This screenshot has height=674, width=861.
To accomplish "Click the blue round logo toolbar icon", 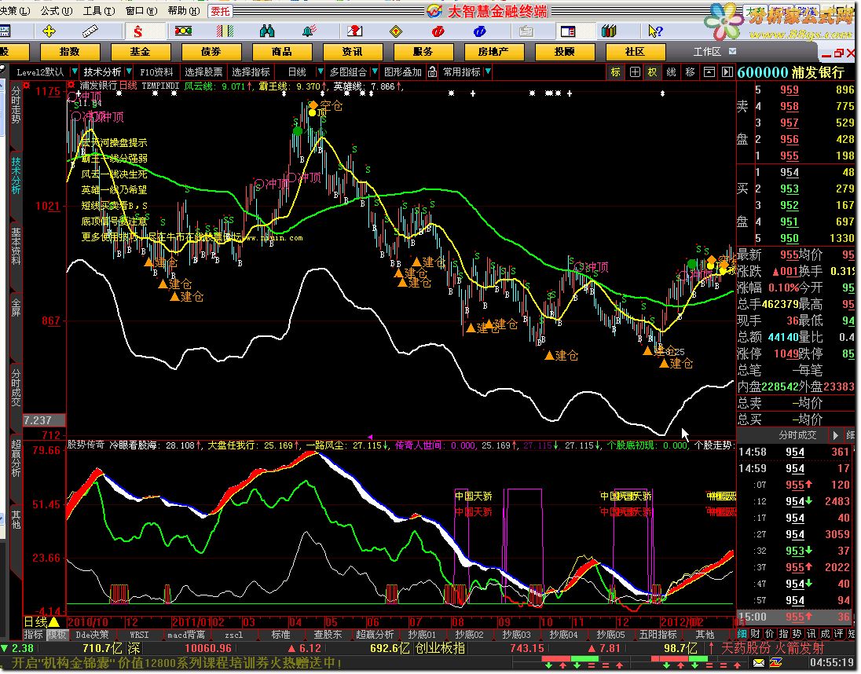I will 479,31.
